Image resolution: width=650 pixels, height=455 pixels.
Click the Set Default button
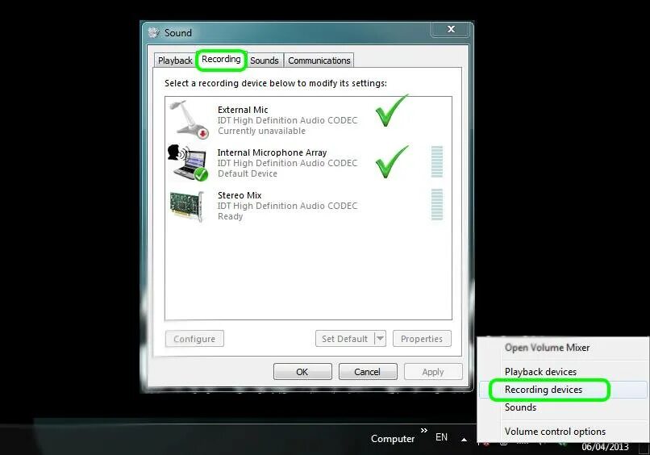click(x=345, y=339)
